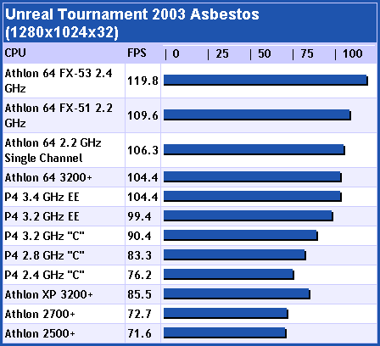Select the Athlon 64 3200+ row label

(x=48, y=177)
